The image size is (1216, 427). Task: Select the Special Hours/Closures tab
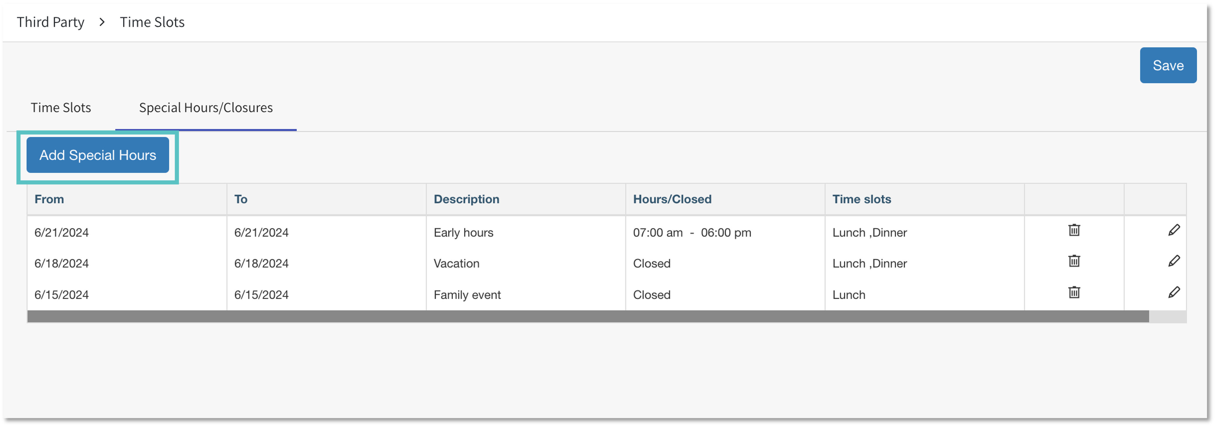point(206,108)
